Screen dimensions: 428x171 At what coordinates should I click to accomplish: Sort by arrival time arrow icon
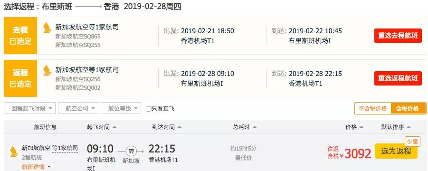tap(180, 127)
